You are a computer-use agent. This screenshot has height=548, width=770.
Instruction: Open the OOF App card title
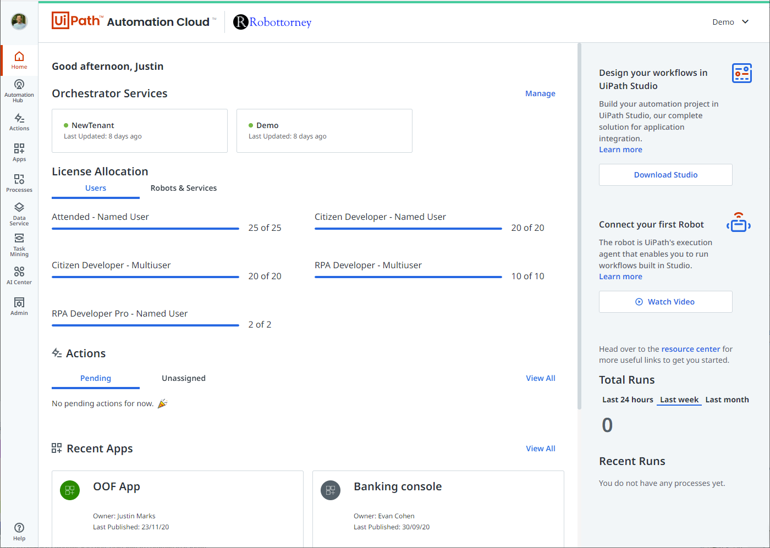point(117,486)
